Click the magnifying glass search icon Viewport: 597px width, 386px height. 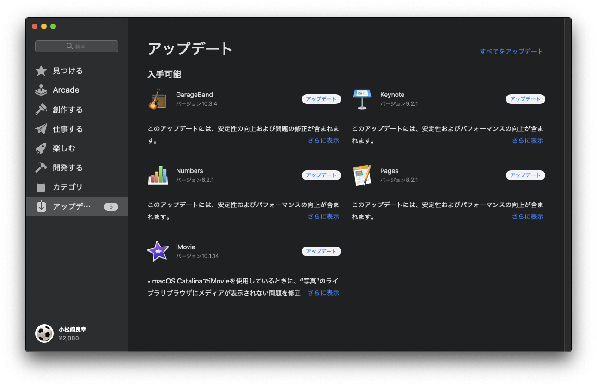click(x=70, y=46)
